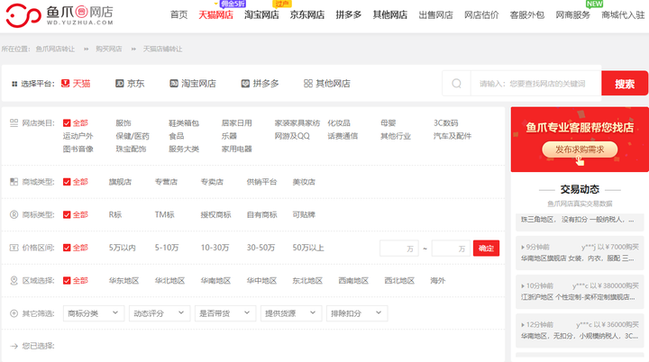Click the Yuzhua fish logo icon
Image resolution: width=649 pixels, height=362 pixels.
[23, 15]
